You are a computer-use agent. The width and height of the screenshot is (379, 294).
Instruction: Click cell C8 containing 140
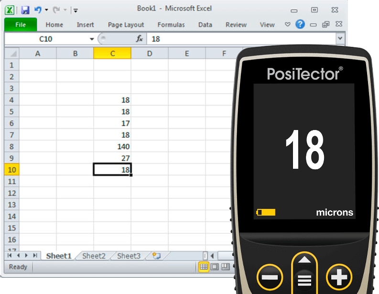(112, 146)
